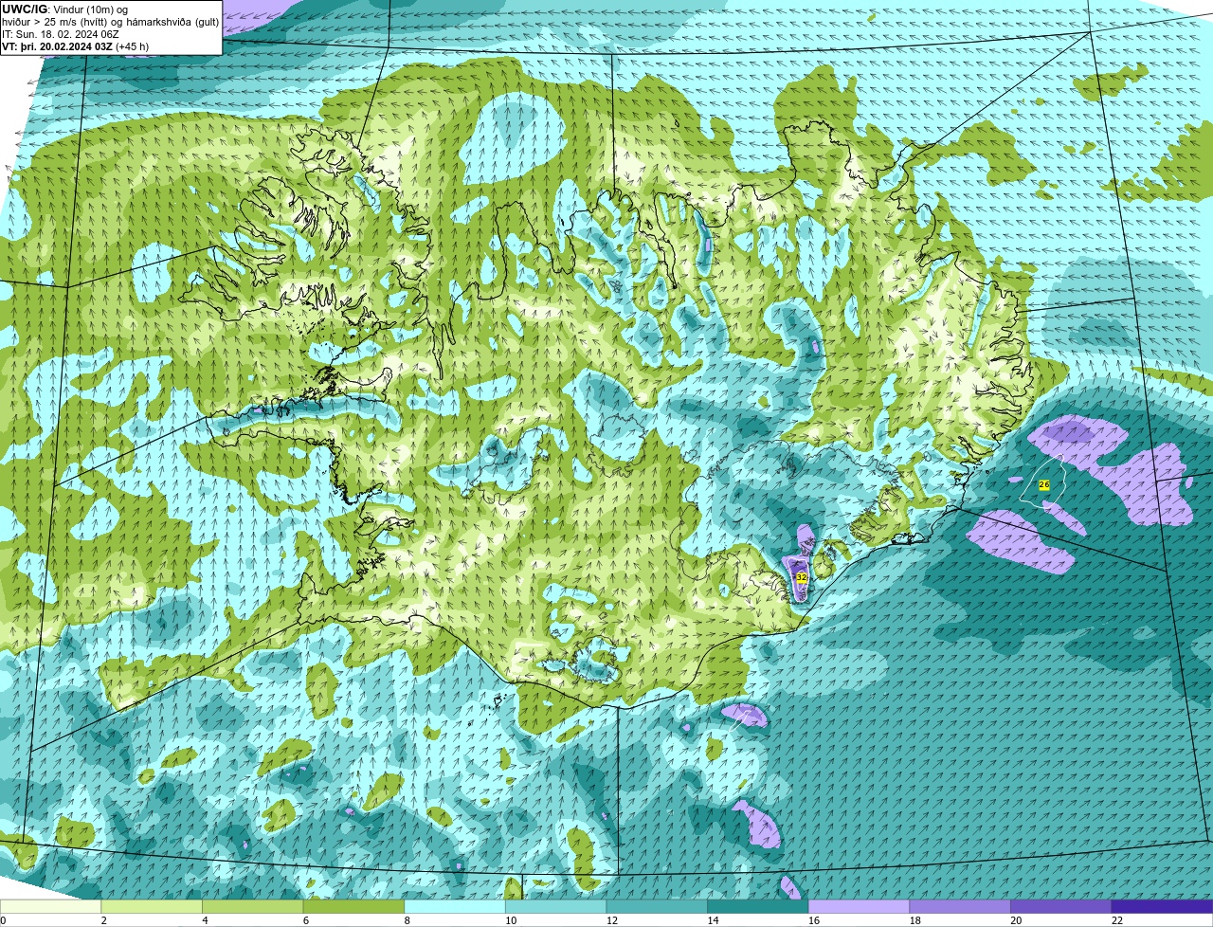
Task: Pick the darkest purple swatch above 22
Action: click(x=1163, y=906)
